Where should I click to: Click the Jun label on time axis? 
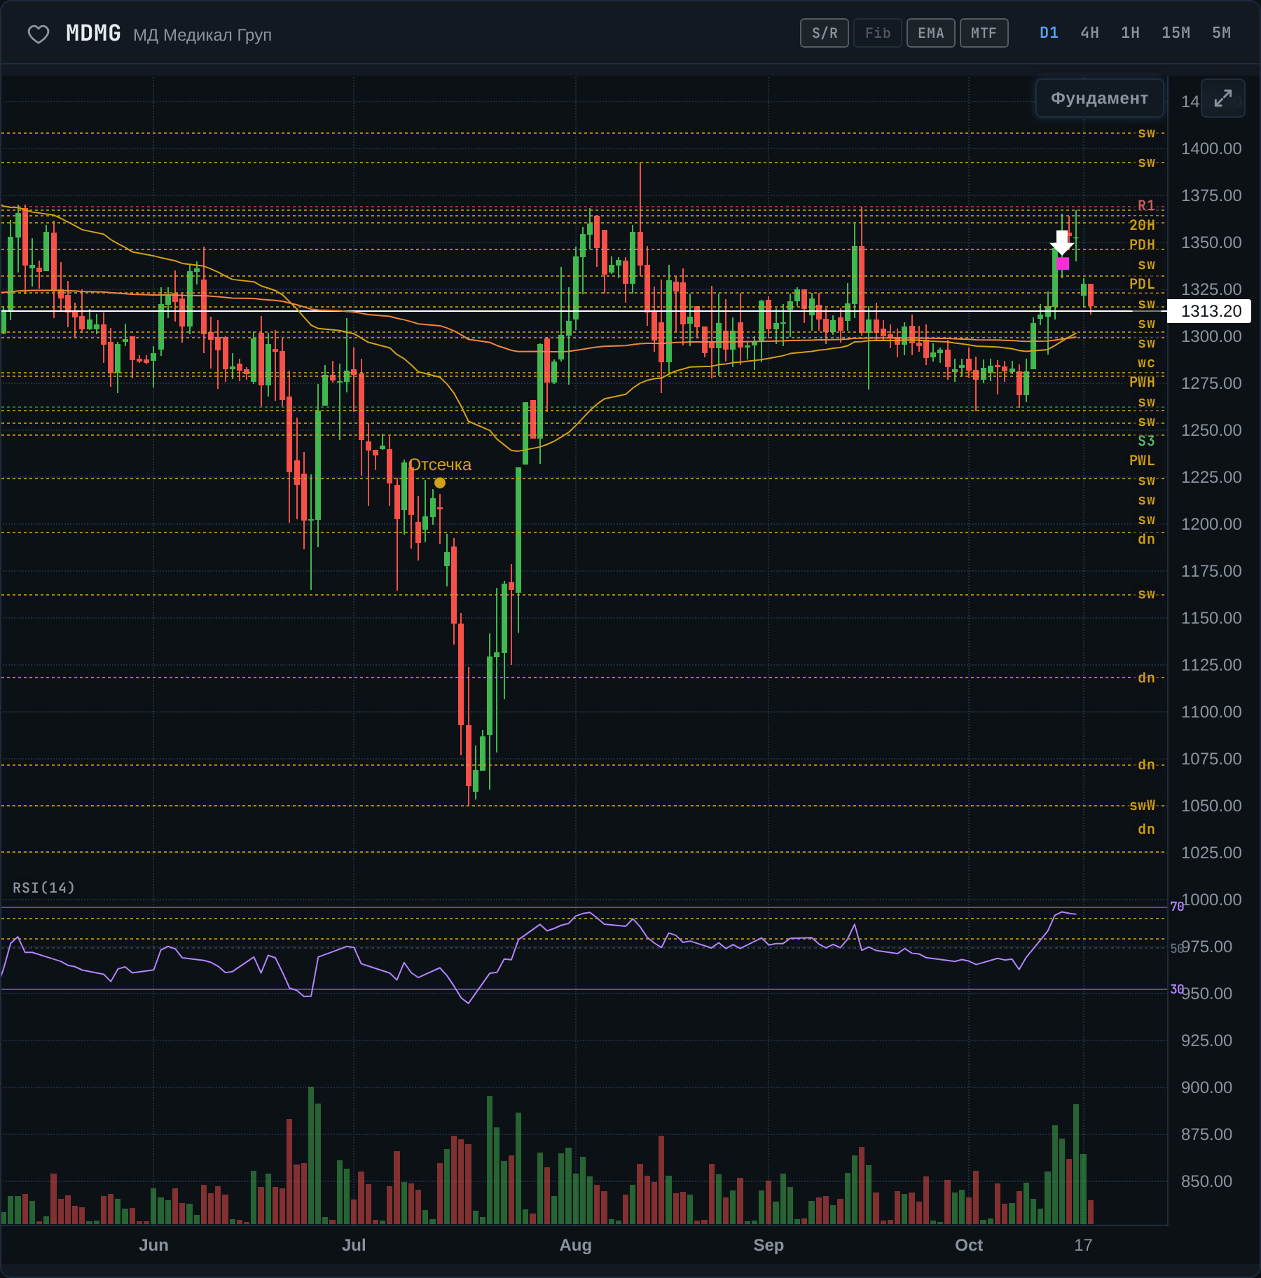click(153, 1245)
